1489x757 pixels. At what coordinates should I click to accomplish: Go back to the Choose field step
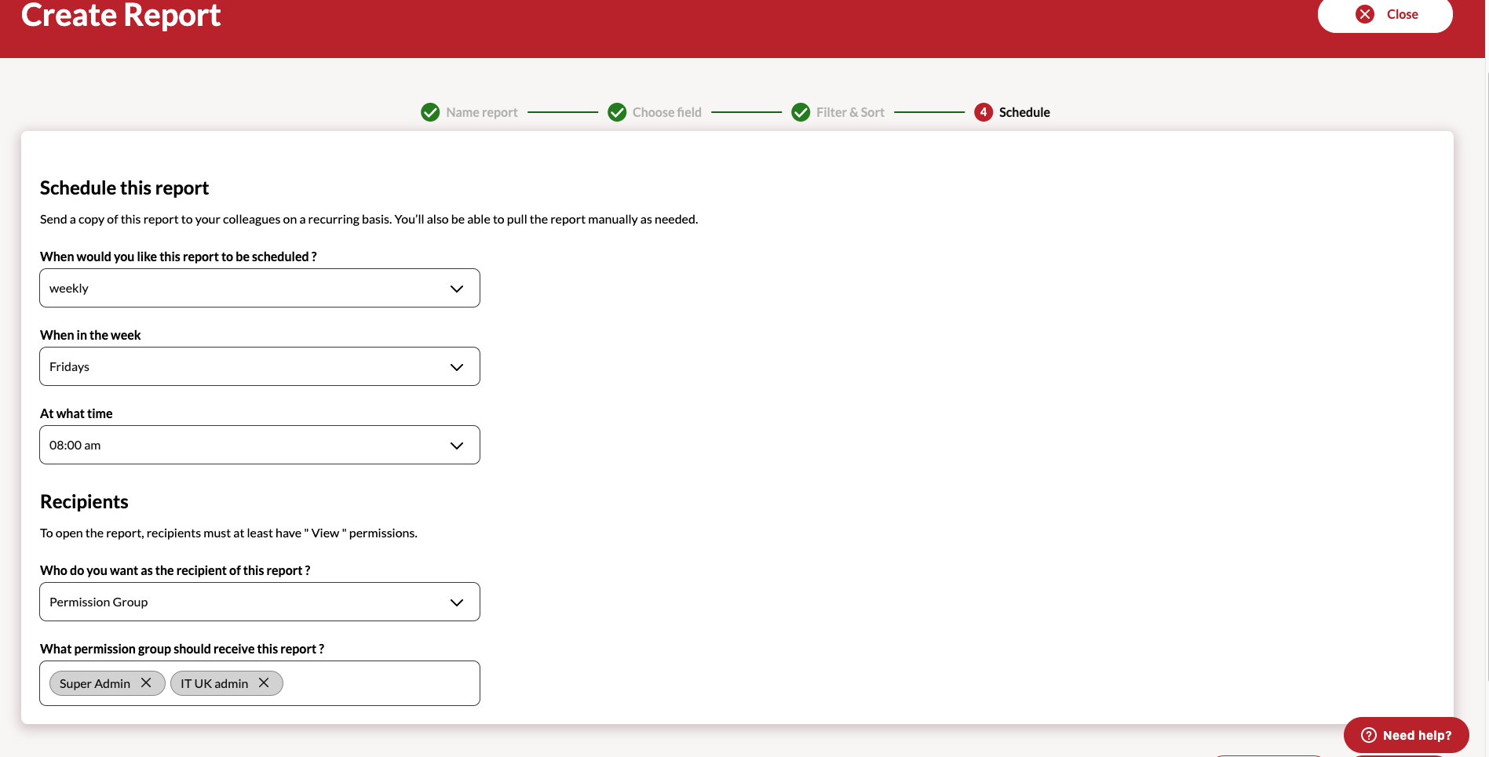[667, 112]
